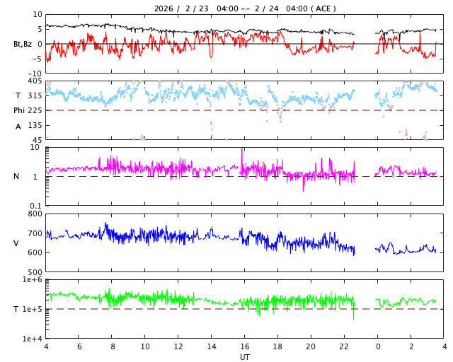Click the 500 tick on the velocity axis

coord(35,272)
